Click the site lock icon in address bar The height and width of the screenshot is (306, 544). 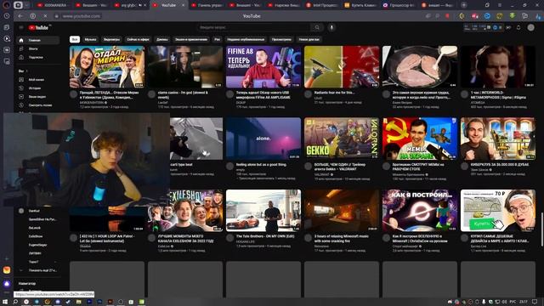click(x=57, y=16)
